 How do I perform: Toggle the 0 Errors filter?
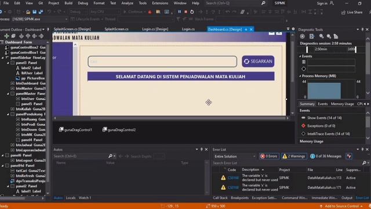tap(269, 156)
